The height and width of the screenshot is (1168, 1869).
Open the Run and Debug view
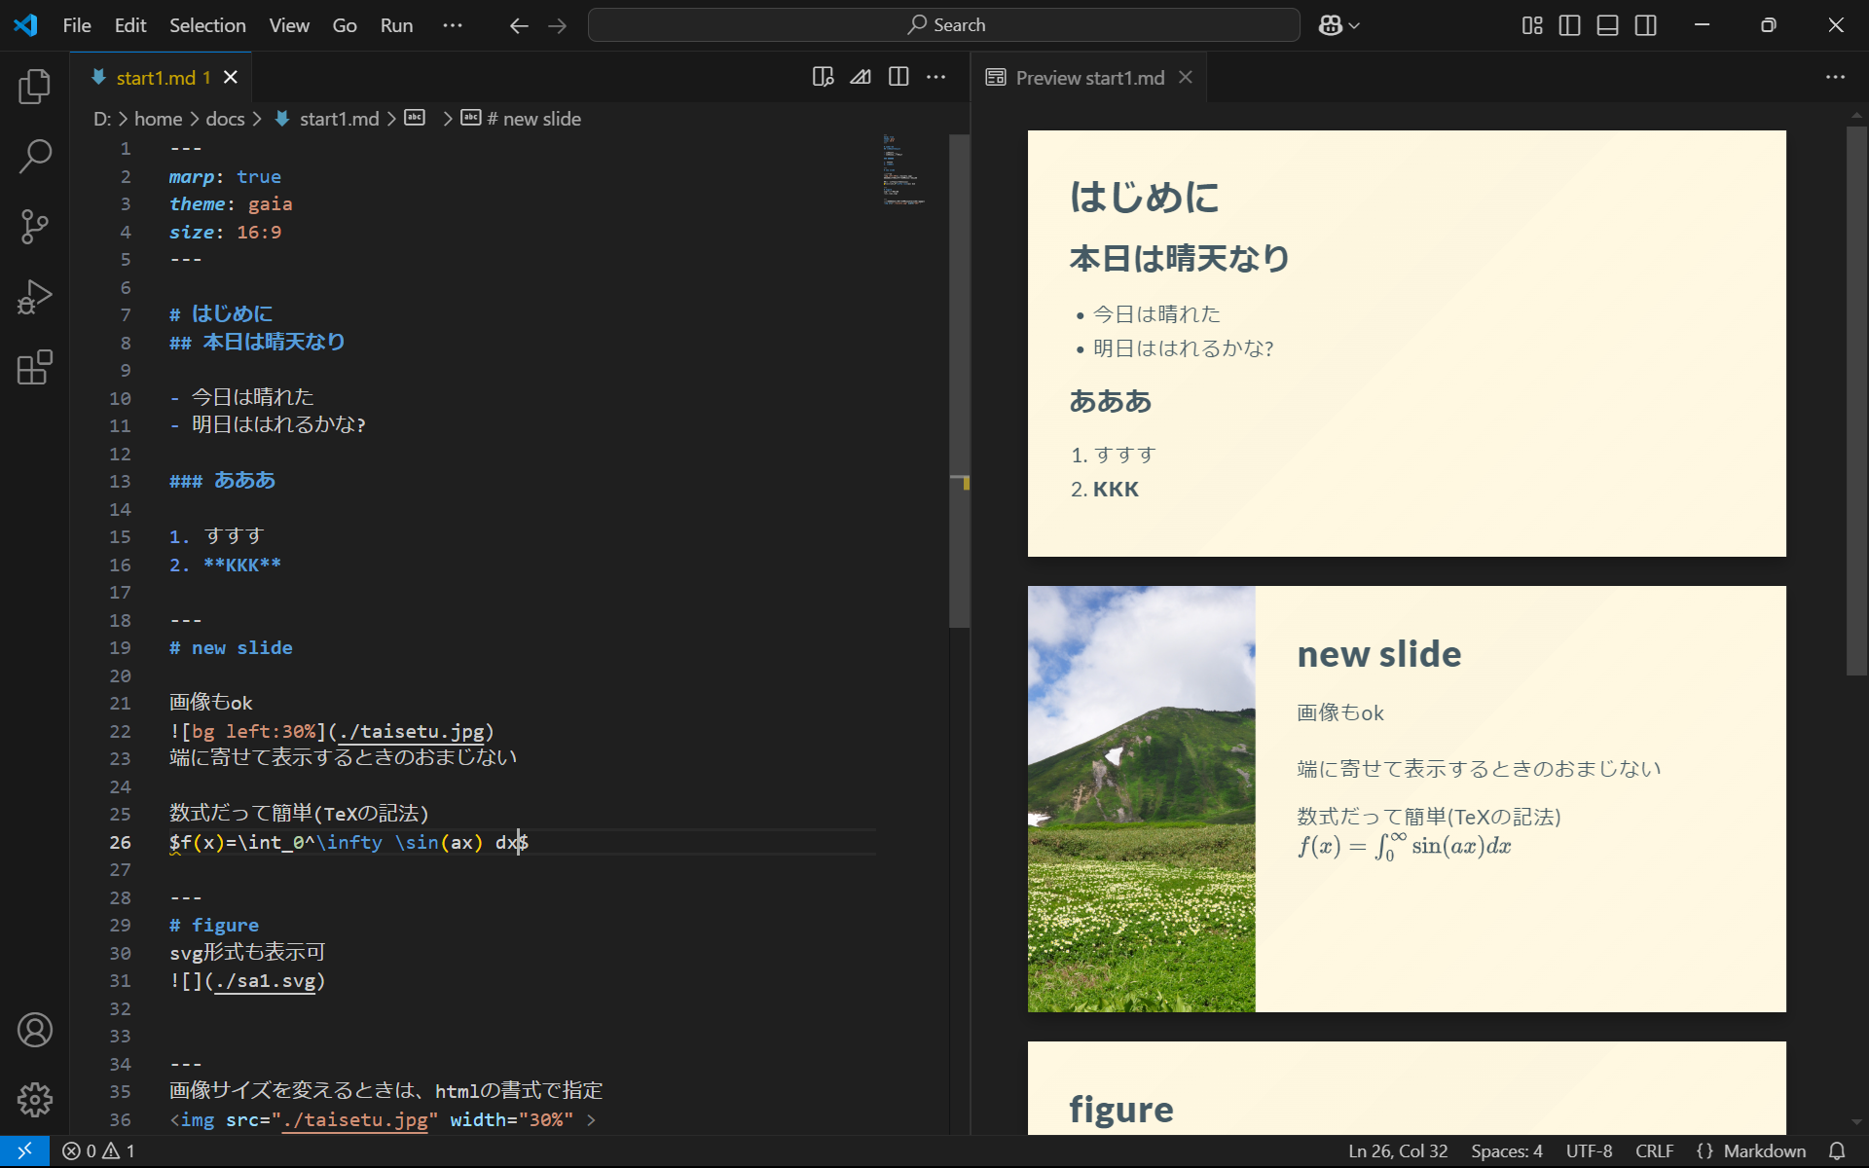coord(35,297)
